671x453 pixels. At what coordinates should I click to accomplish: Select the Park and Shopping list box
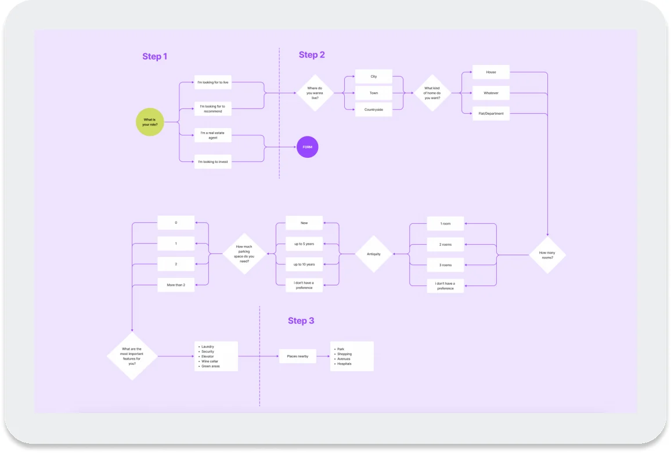(x=351, y=356)
